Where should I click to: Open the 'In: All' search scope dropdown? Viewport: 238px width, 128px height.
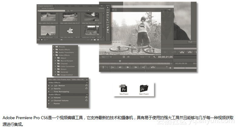[80, 11]
